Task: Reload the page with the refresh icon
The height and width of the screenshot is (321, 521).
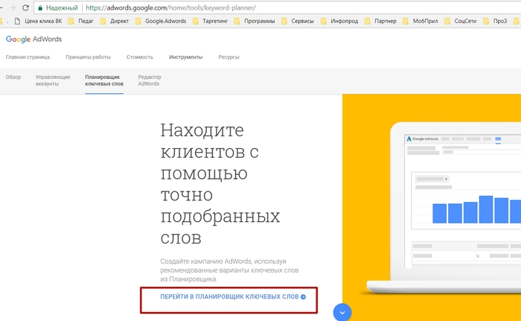Action: [25, 7]
